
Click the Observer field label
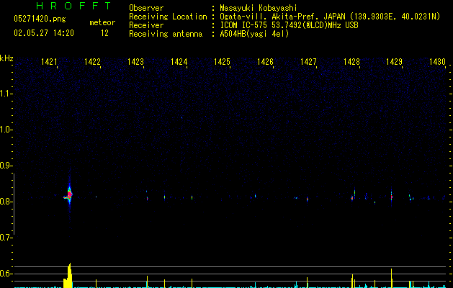pyautogui.click(x=146, y=8)
